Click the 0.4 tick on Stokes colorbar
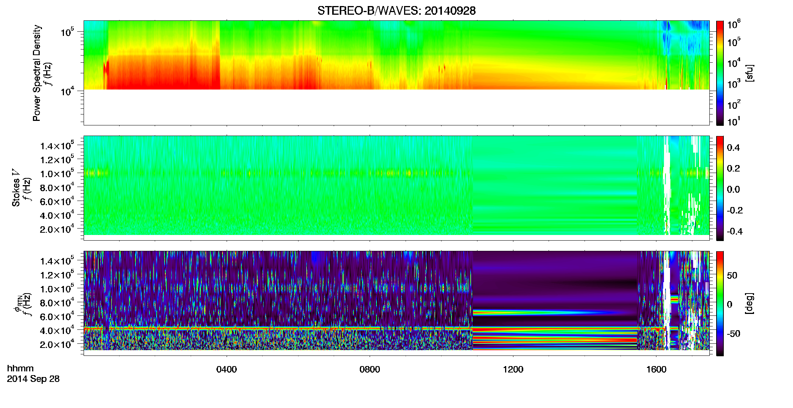The image size is (793, 408). point(733,148)
